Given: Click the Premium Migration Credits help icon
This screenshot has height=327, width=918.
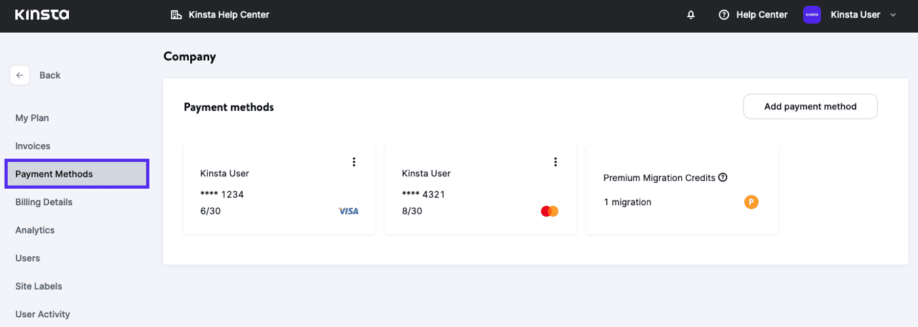Looking at the screenshot, I should pyautogui.click(x=723, y=178).
